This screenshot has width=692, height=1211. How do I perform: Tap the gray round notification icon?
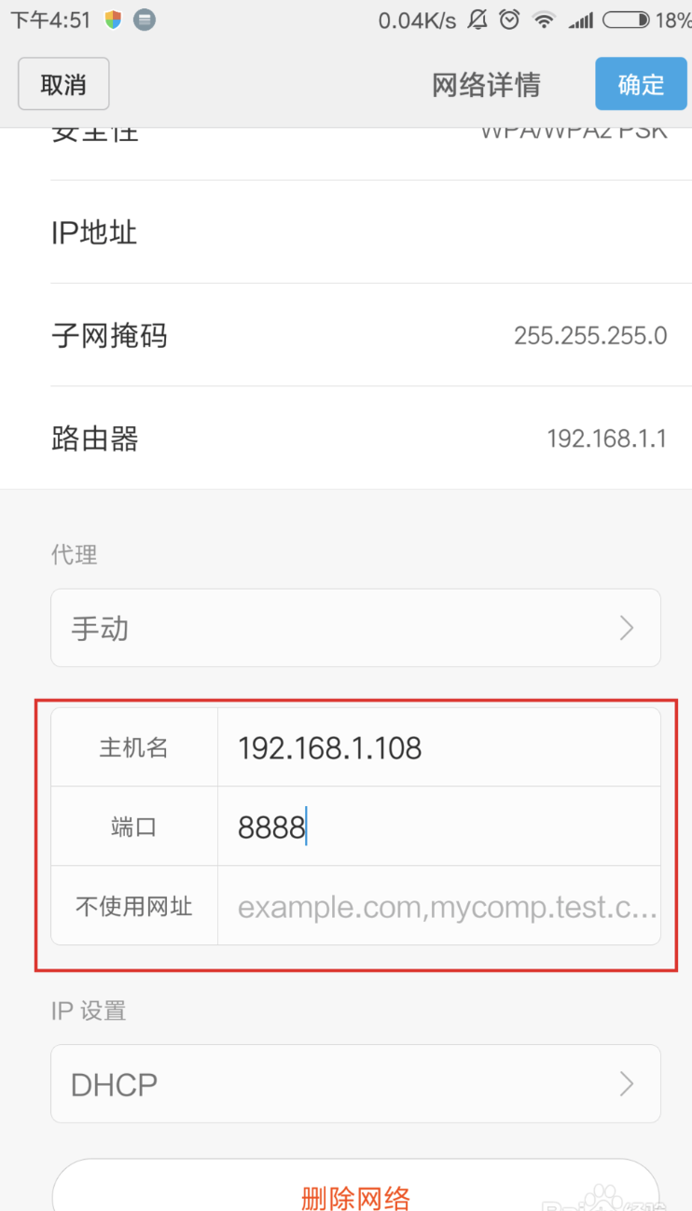coord(144,20)
